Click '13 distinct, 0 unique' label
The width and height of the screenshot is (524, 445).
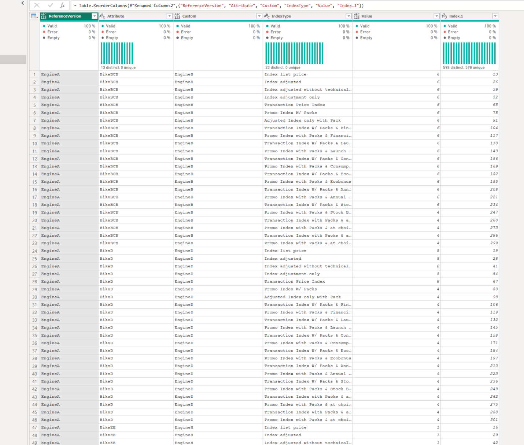(118, 67)
